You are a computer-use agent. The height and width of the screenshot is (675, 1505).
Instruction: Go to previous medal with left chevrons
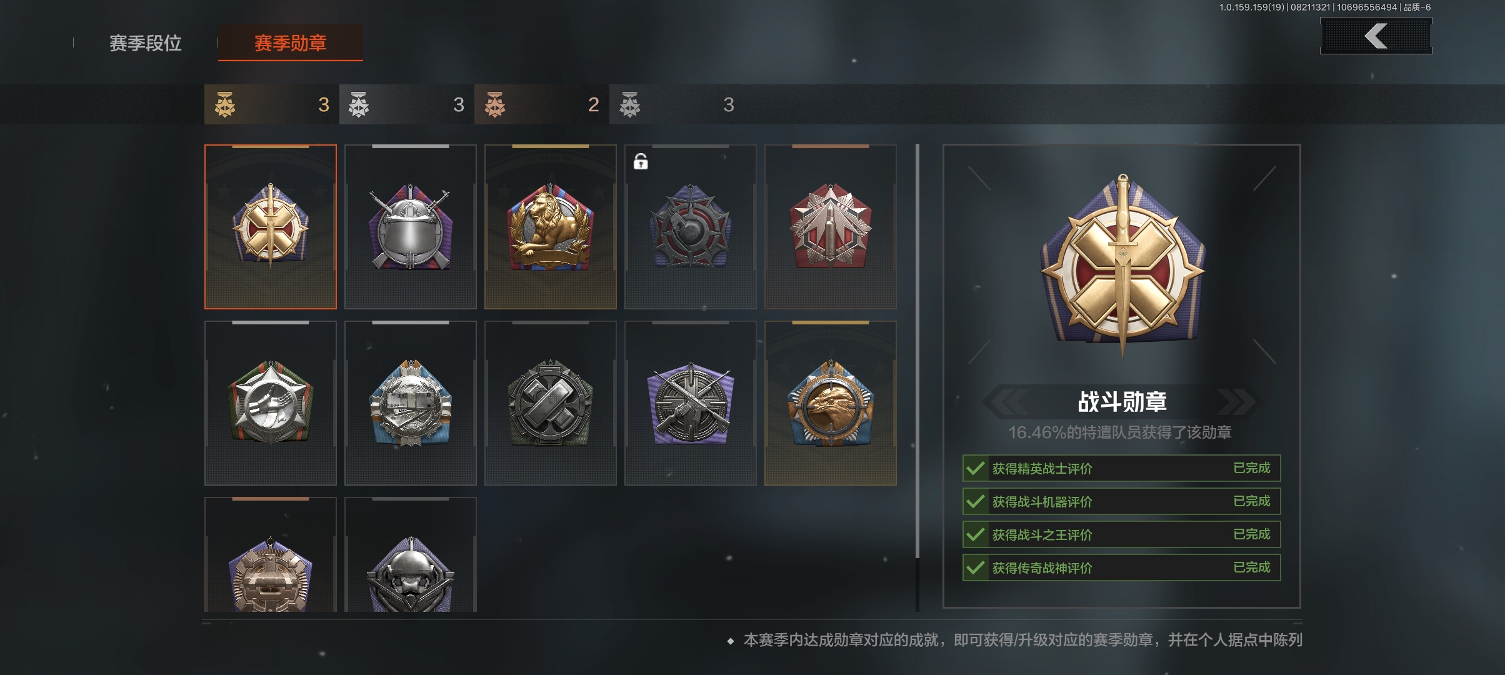pyautogui.click(x=1006, y=401)
